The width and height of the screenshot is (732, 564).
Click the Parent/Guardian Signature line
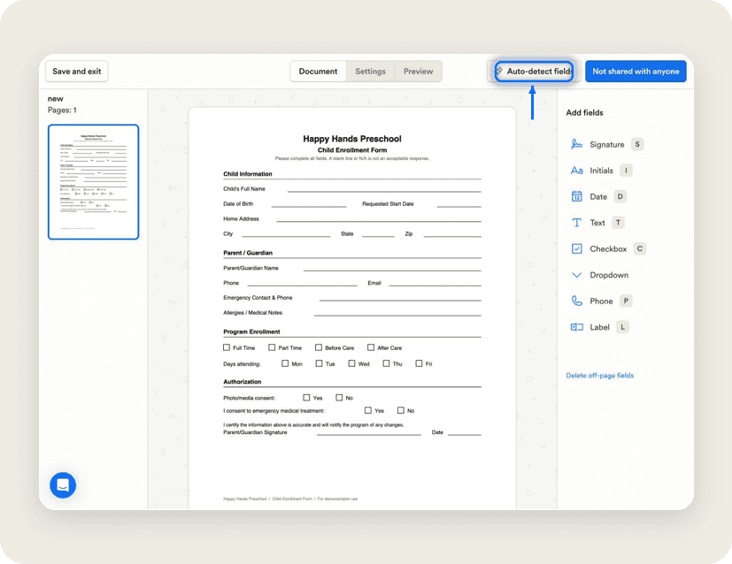(x=369, y=434)
